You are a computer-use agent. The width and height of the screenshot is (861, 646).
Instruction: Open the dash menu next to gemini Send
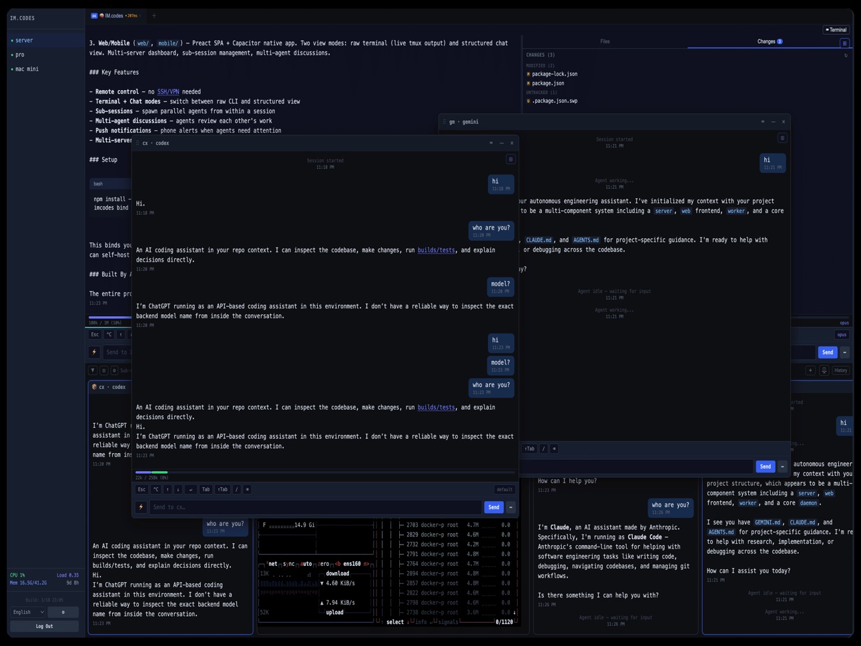782,466
